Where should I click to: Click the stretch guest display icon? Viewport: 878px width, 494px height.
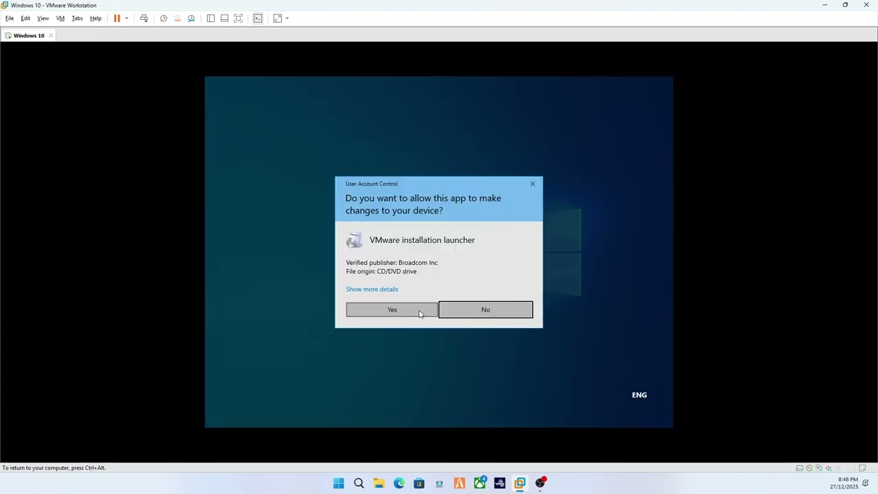coord(277,19)
